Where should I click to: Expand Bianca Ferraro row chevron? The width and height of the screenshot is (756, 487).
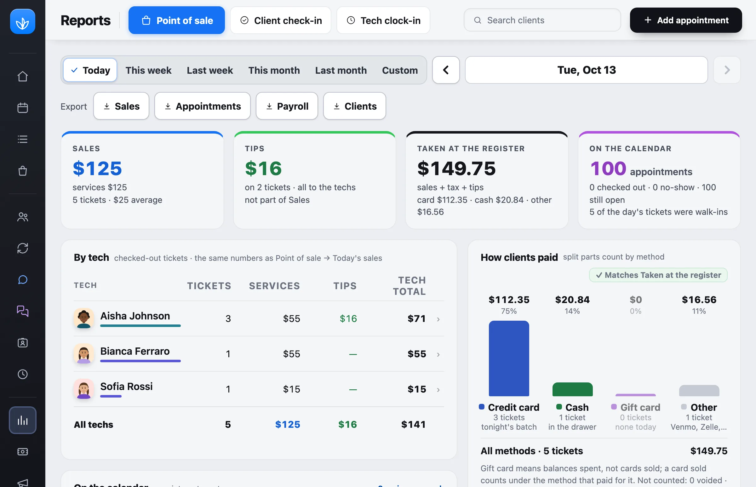(x=438, y=354)
